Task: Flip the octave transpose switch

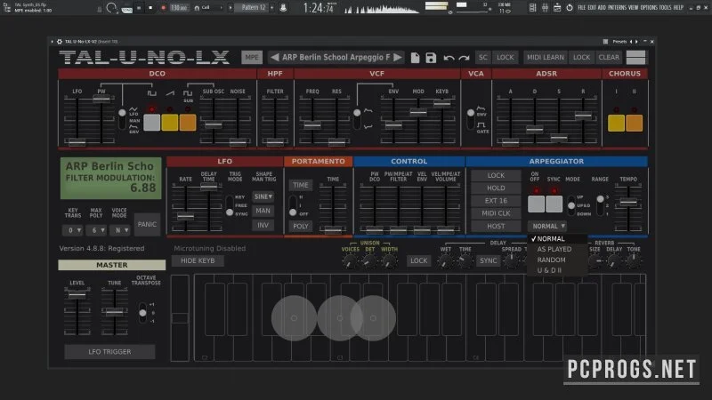Action: tap(142, 313)
